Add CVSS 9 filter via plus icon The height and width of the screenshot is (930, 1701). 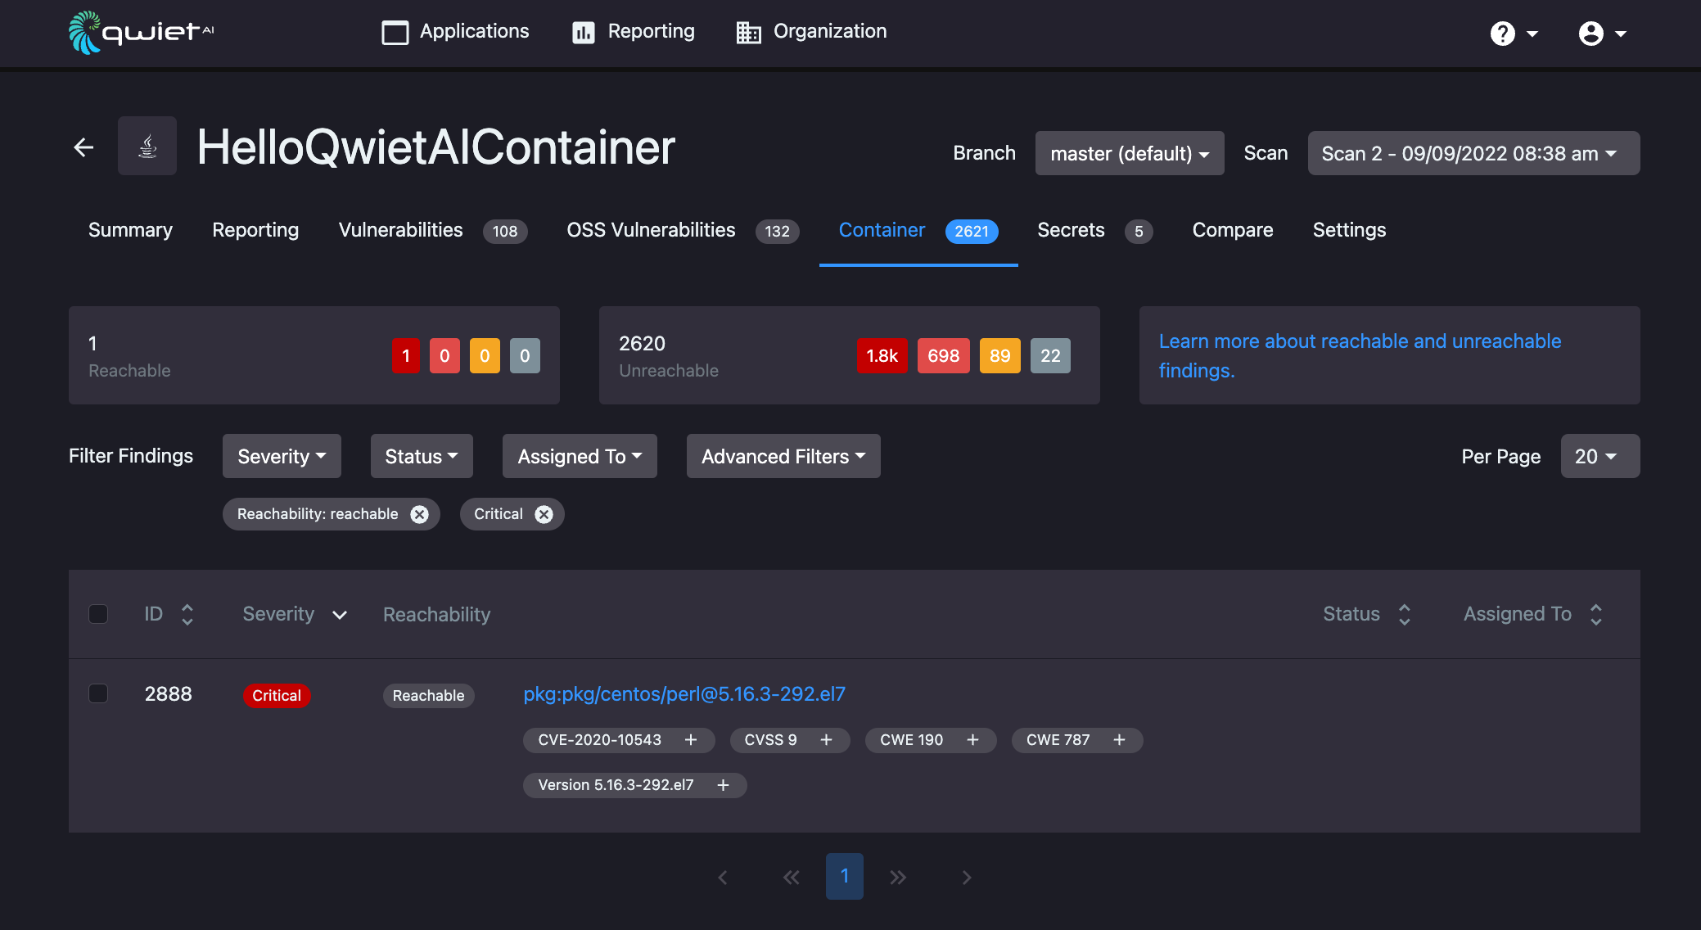pos(827,740)
